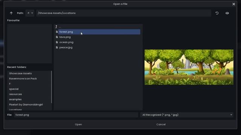Open Ravenmore Icon Pack recent folder
Screen dimensions: 241x135
(23, 79)
